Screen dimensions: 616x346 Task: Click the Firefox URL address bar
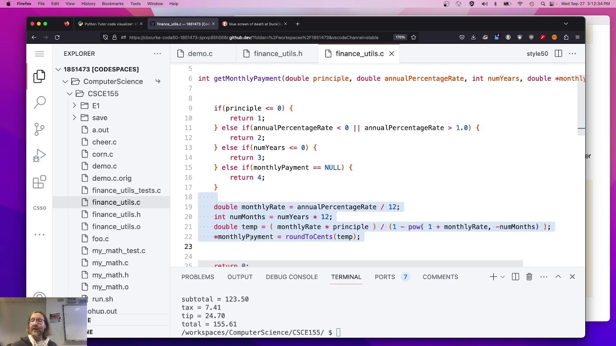tap(254, 37)
